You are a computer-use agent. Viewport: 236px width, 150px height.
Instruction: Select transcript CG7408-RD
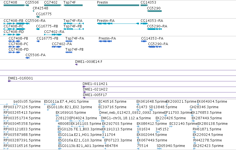pyautogui.click(x=12, y=35)
